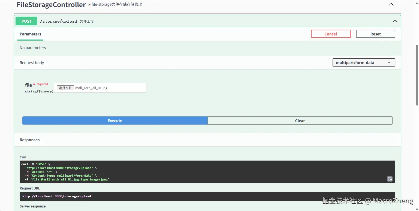
Task: Click the 'Curl' label
Action: pos(23,157)
